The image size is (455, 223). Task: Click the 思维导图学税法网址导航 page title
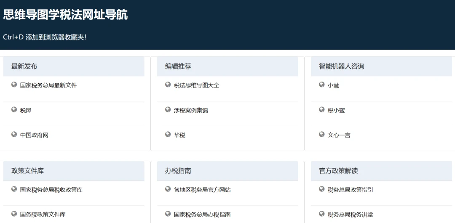pyautogui.click(x=65, y=15)
